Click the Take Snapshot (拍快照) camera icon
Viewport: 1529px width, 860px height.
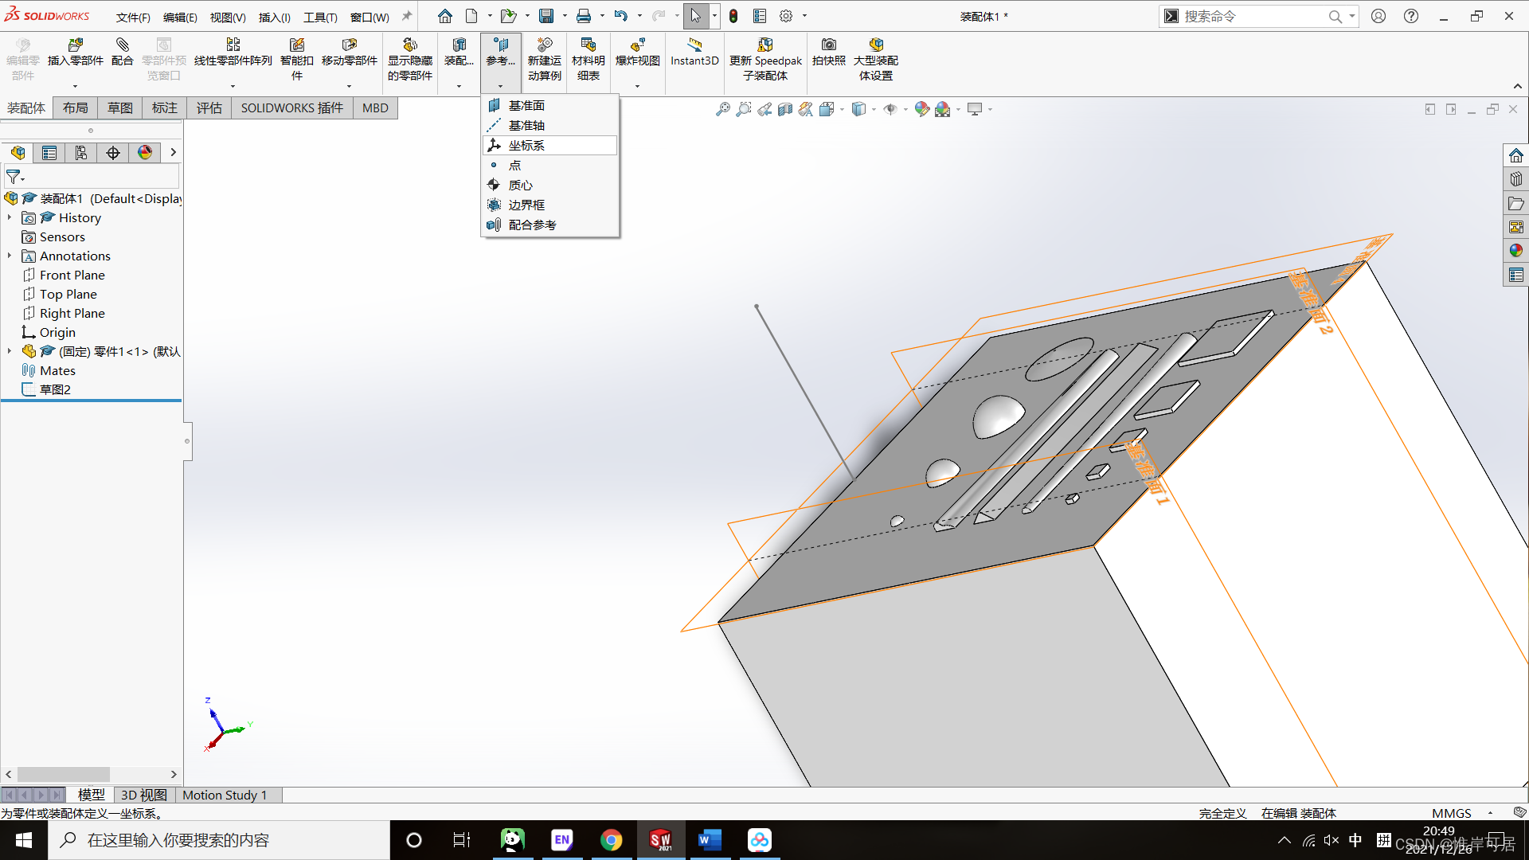828,45
